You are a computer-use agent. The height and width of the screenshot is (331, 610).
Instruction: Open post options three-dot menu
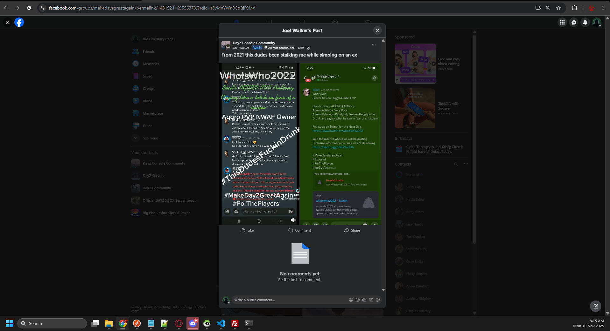374,45
